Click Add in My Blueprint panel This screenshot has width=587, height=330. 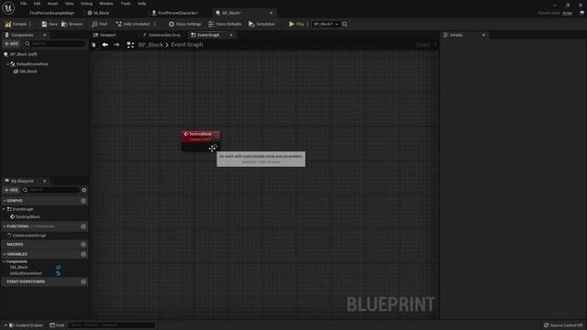pyautogui.click(x=11, y=190)
